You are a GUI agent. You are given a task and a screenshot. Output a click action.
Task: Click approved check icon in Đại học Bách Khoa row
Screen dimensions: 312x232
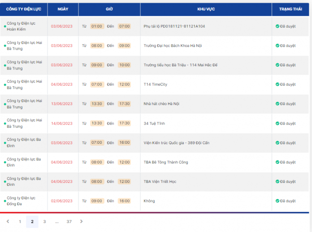(277, 46)
